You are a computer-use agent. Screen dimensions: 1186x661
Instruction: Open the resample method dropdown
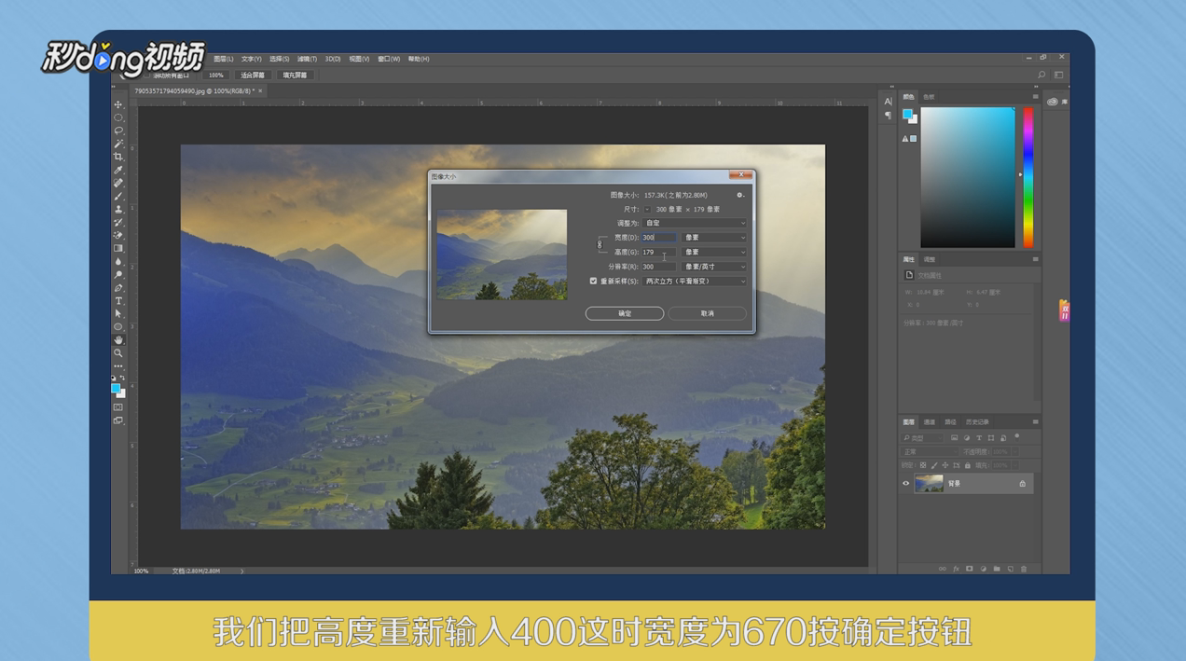(x=695, y=281)
